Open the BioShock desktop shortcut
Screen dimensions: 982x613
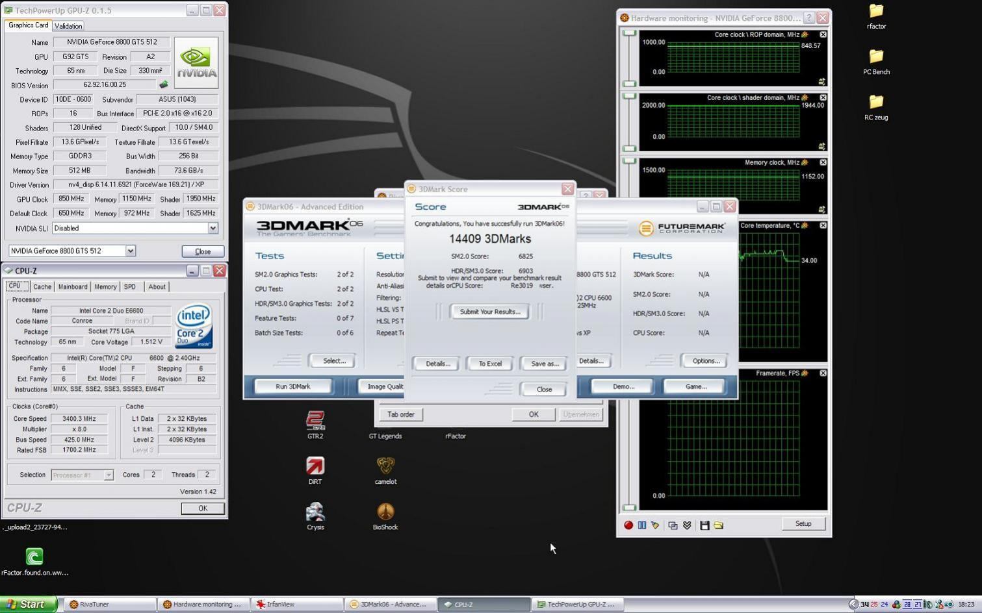[x=385, y=516]
